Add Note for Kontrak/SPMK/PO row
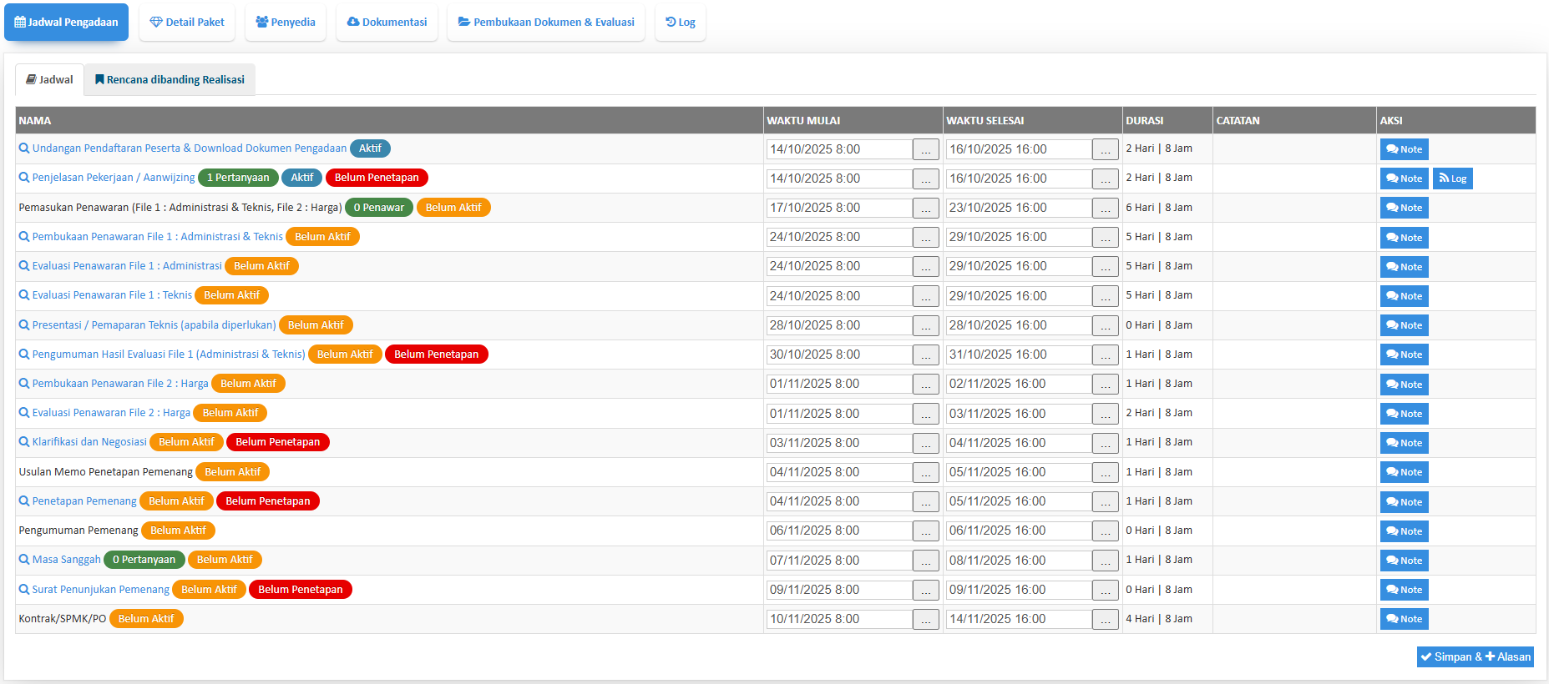The height and width of the screenshot is (684, 1549). click(1404, 619)
